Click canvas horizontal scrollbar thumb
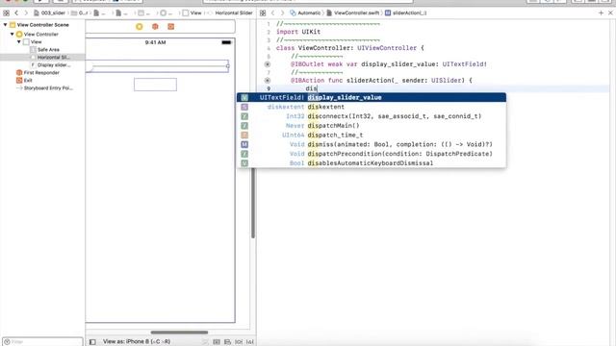 (179, 333)
